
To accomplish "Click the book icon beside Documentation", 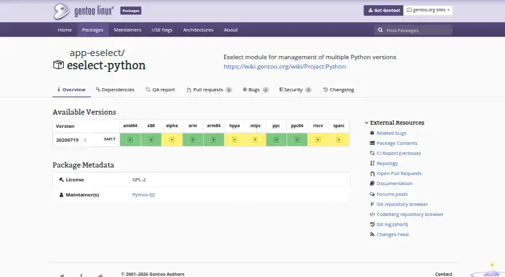I will click(x=372, y=183).
